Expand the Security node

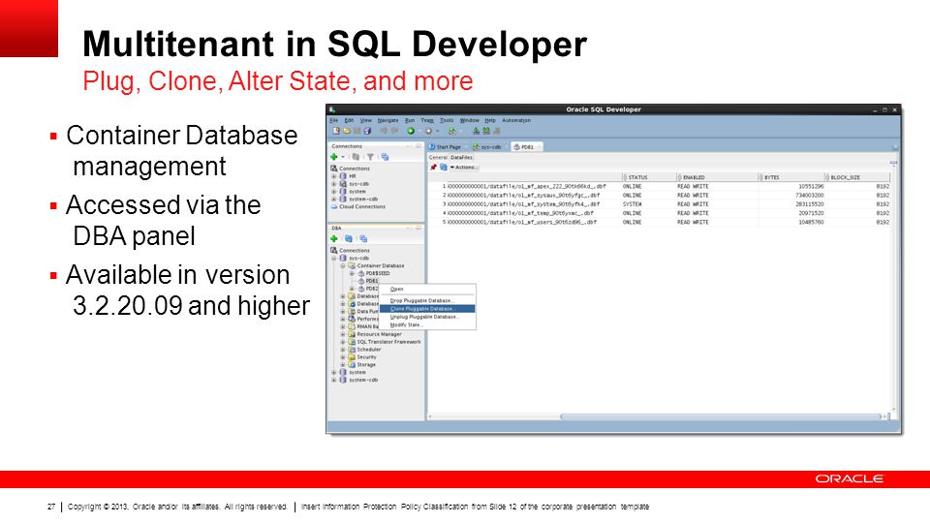click(x=343, y=357)
